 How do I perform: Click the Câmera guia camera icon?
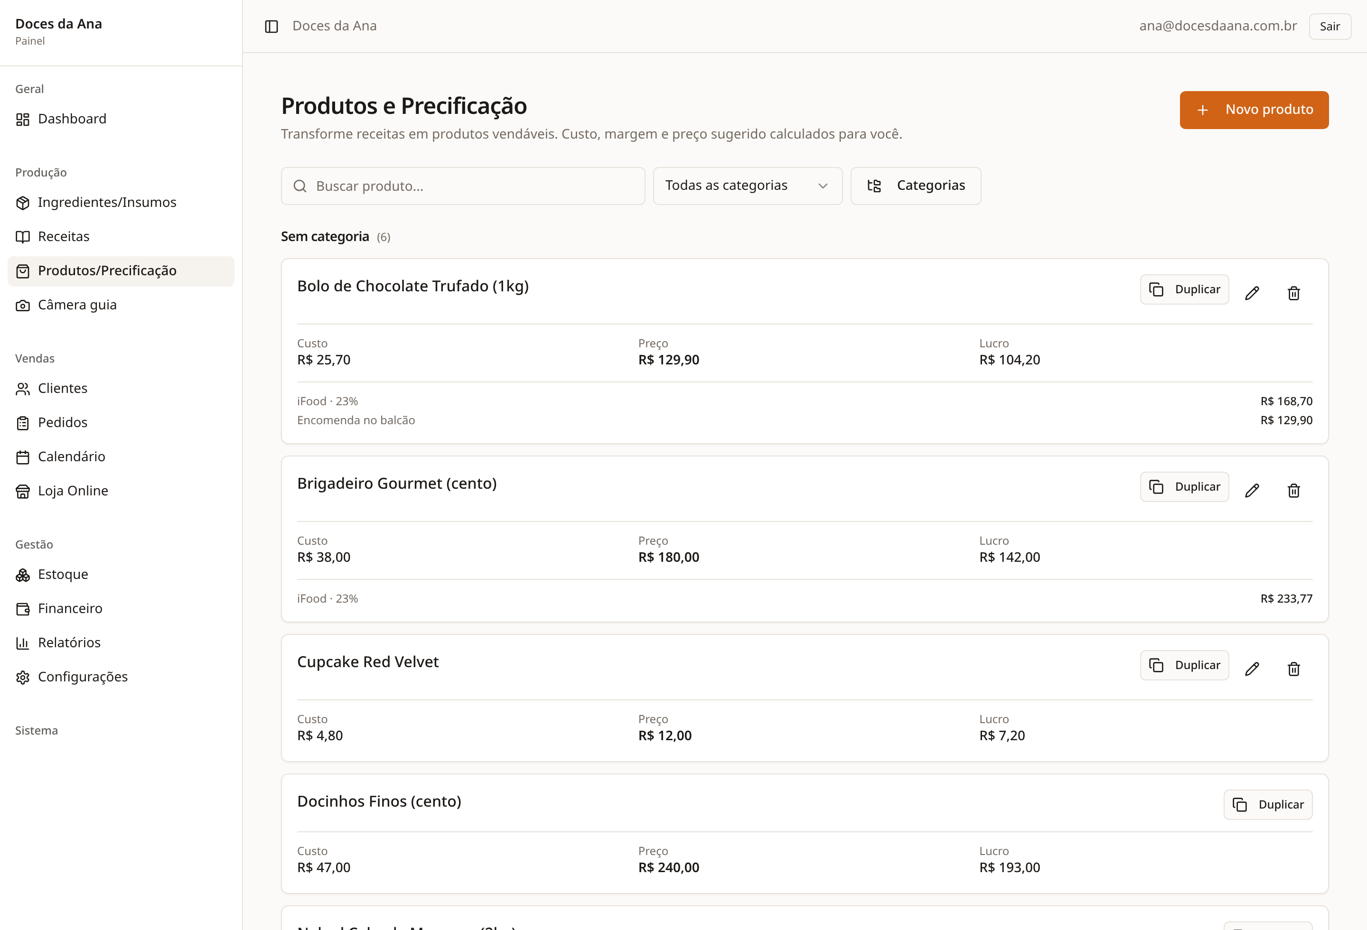coord(23,305)
